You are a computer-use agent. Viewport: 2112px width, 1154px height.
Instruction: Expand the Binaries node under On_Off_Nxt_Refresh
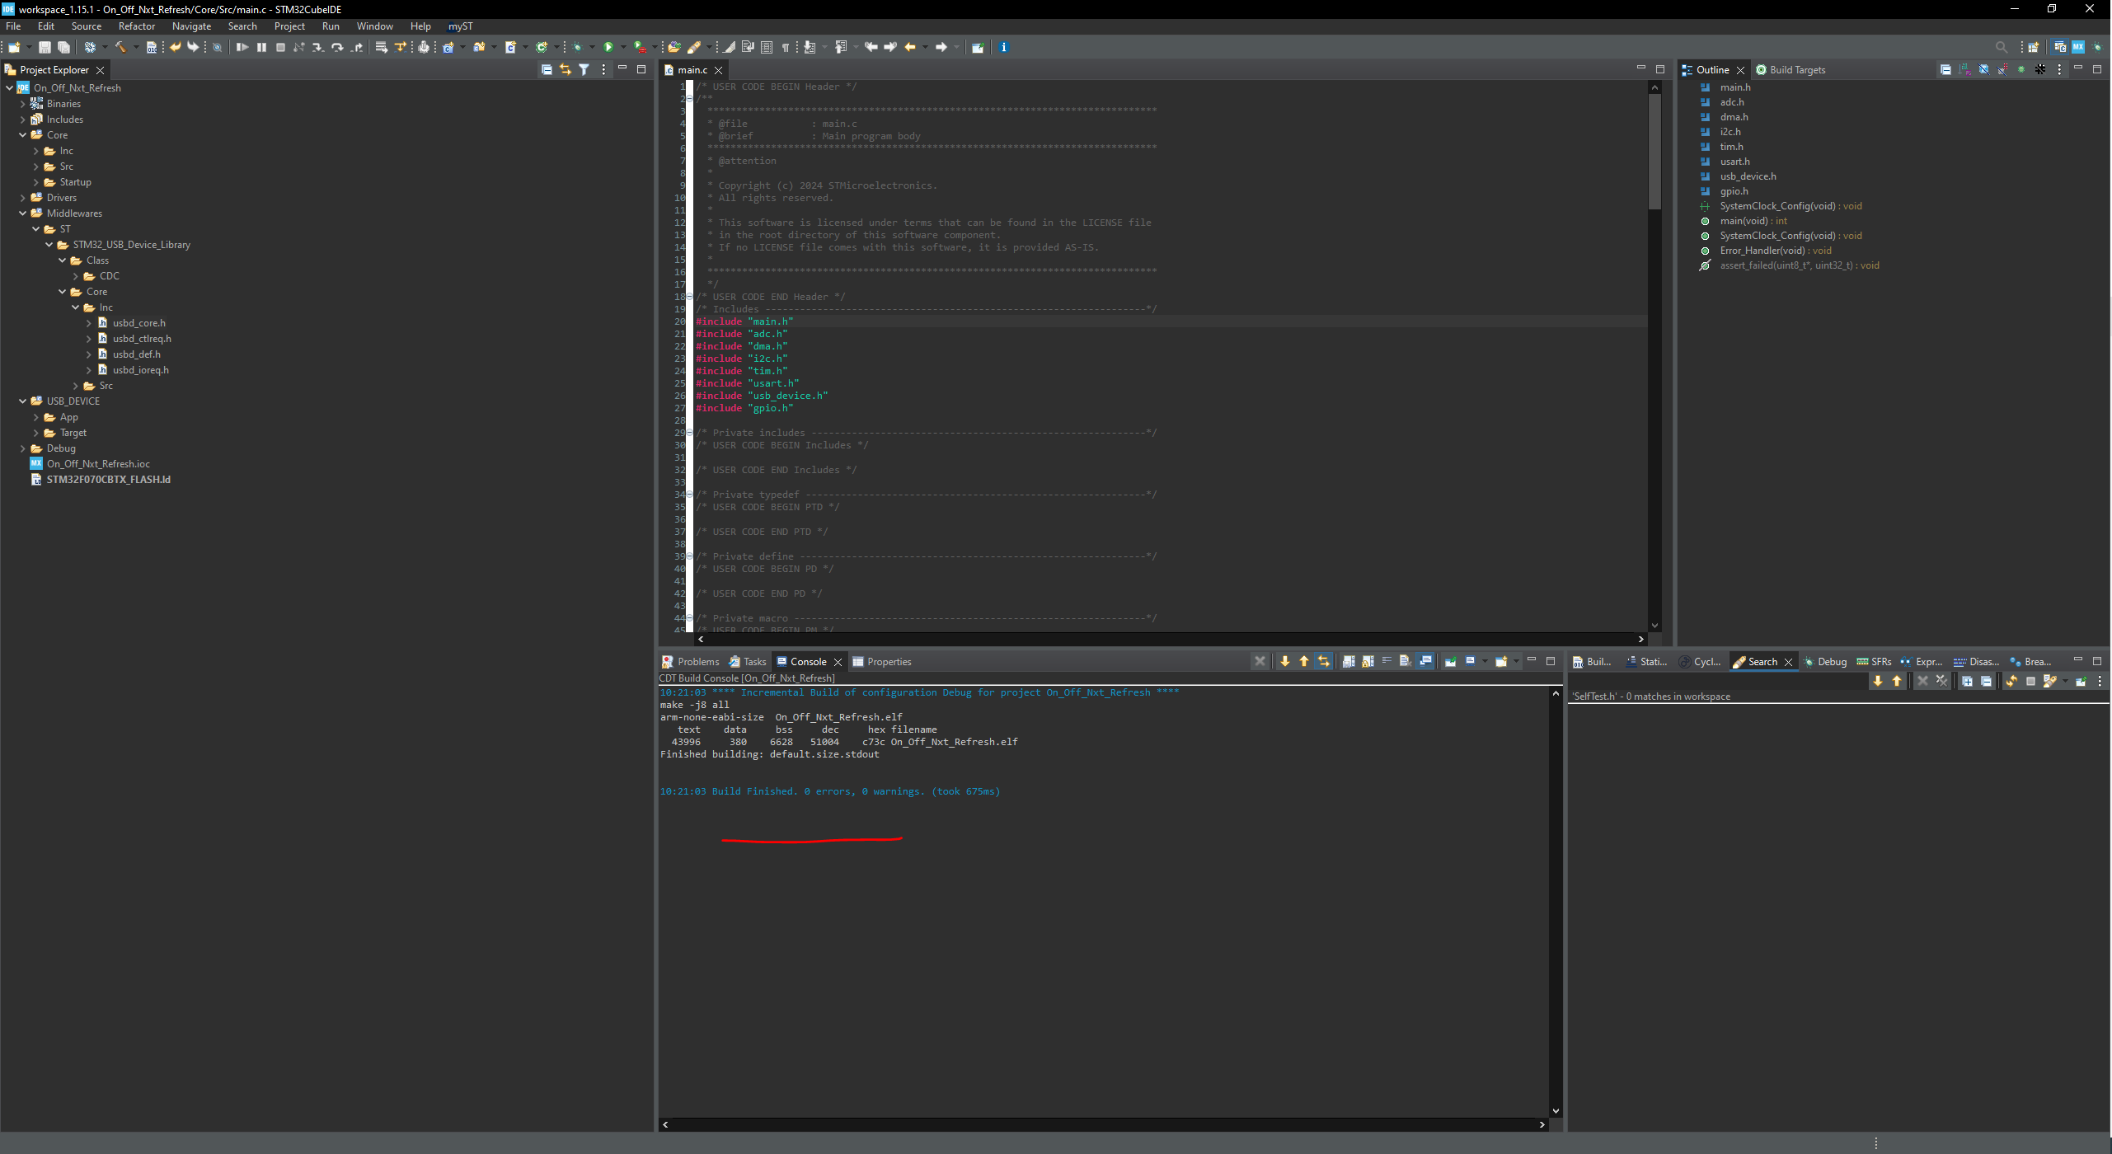click(22, 103)
